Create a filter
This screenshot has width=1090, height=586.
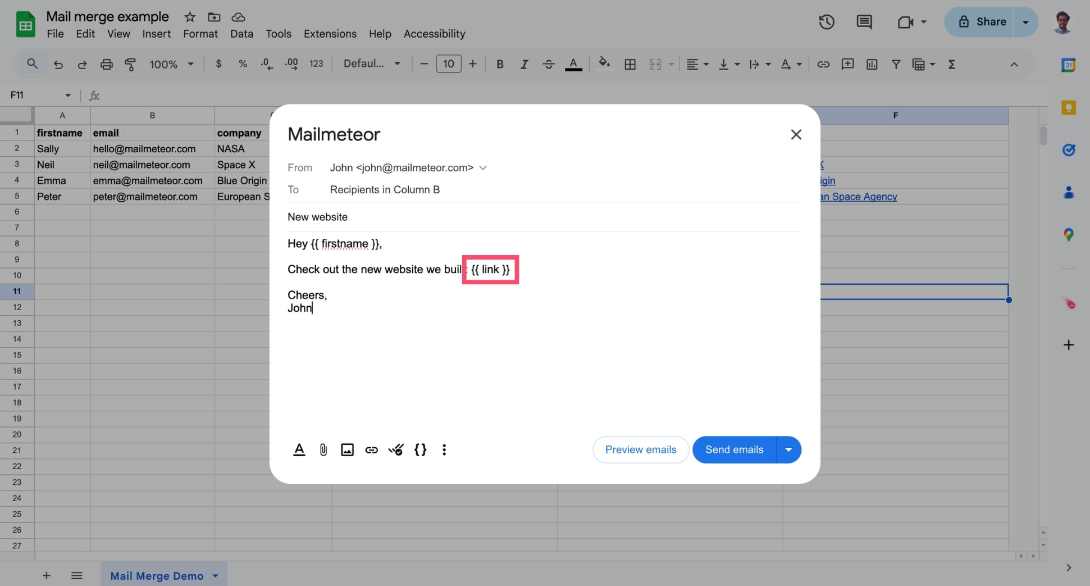896,64
